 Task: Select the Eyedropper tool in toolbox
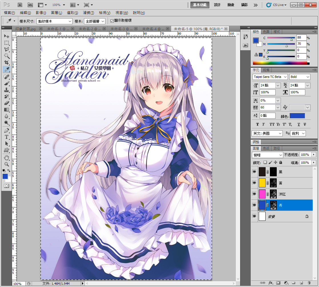click(7, 69)
